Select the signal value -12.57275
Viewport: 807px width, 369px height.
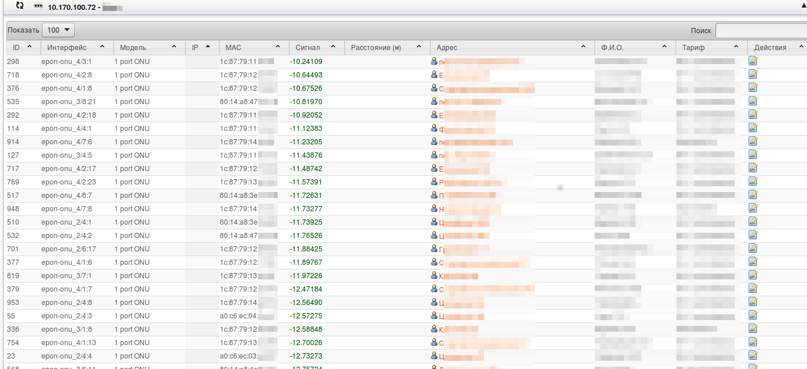click(306, 316)
